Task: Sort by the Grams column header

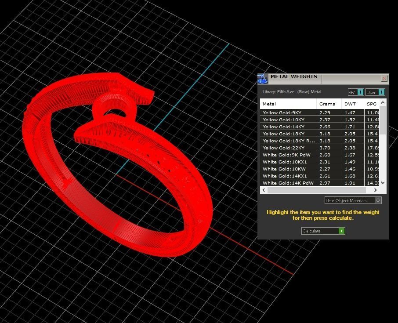Action: [329, 104]
